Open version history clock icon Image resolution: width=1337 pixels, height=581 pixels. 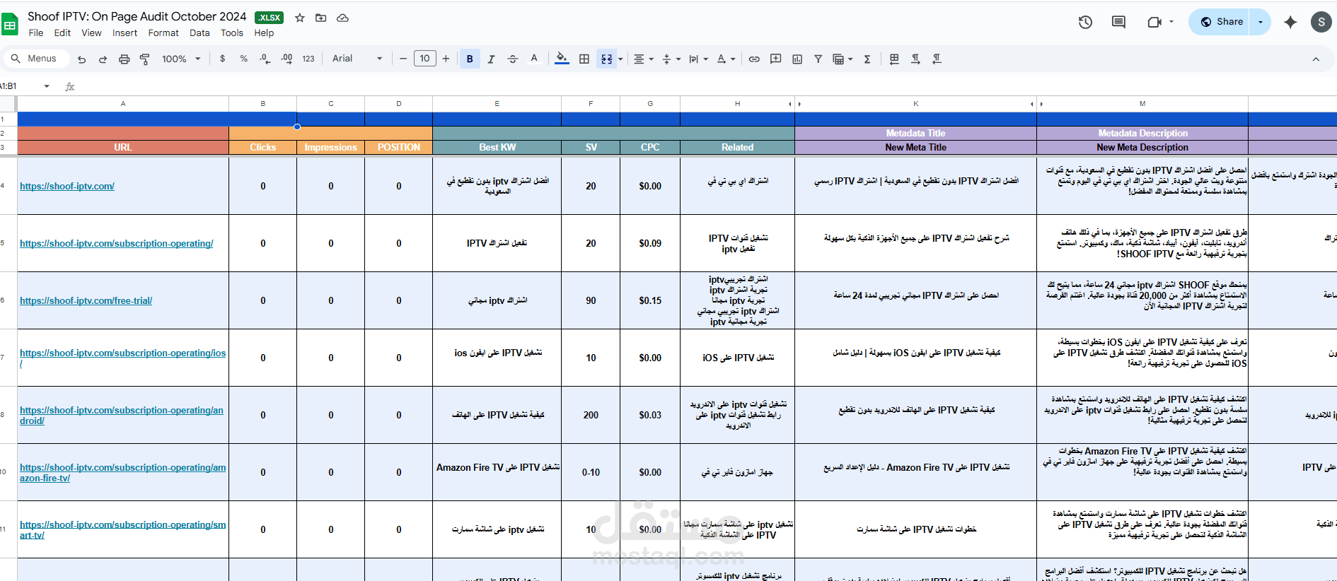(1085, 22)
